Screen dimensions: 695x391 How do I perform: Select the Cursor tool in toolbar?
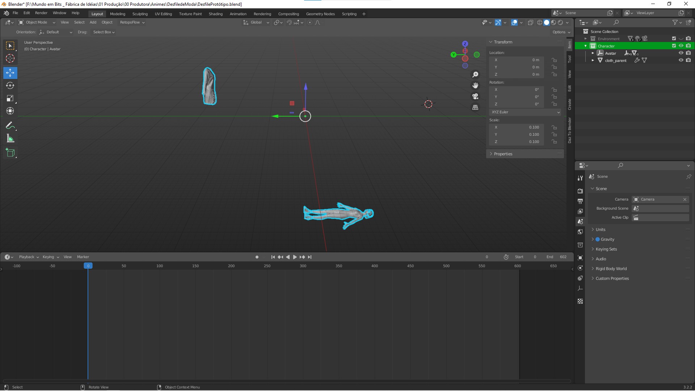10,58
